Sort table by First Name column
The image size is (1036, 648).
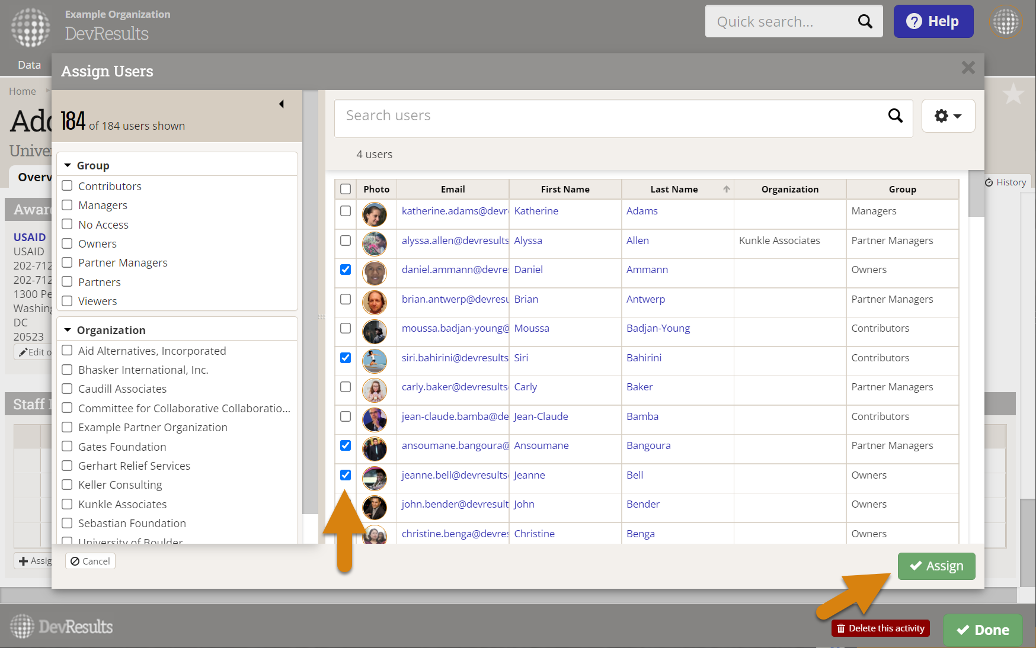[565, 190]
